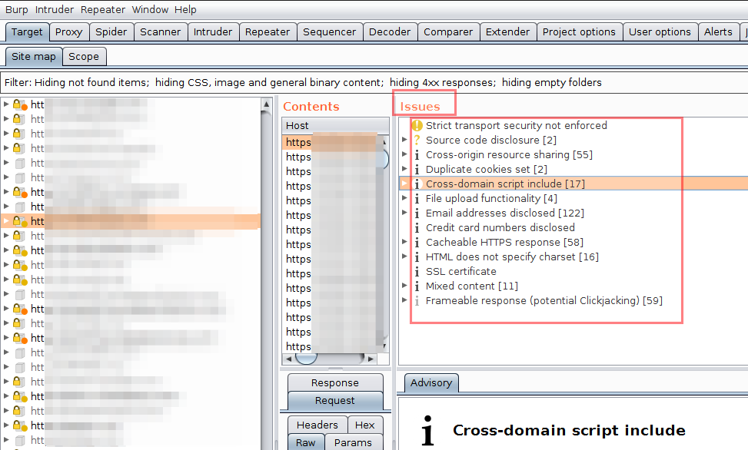
Task: Click the question mark icon beside Source code disclosure
Action: 417,141
